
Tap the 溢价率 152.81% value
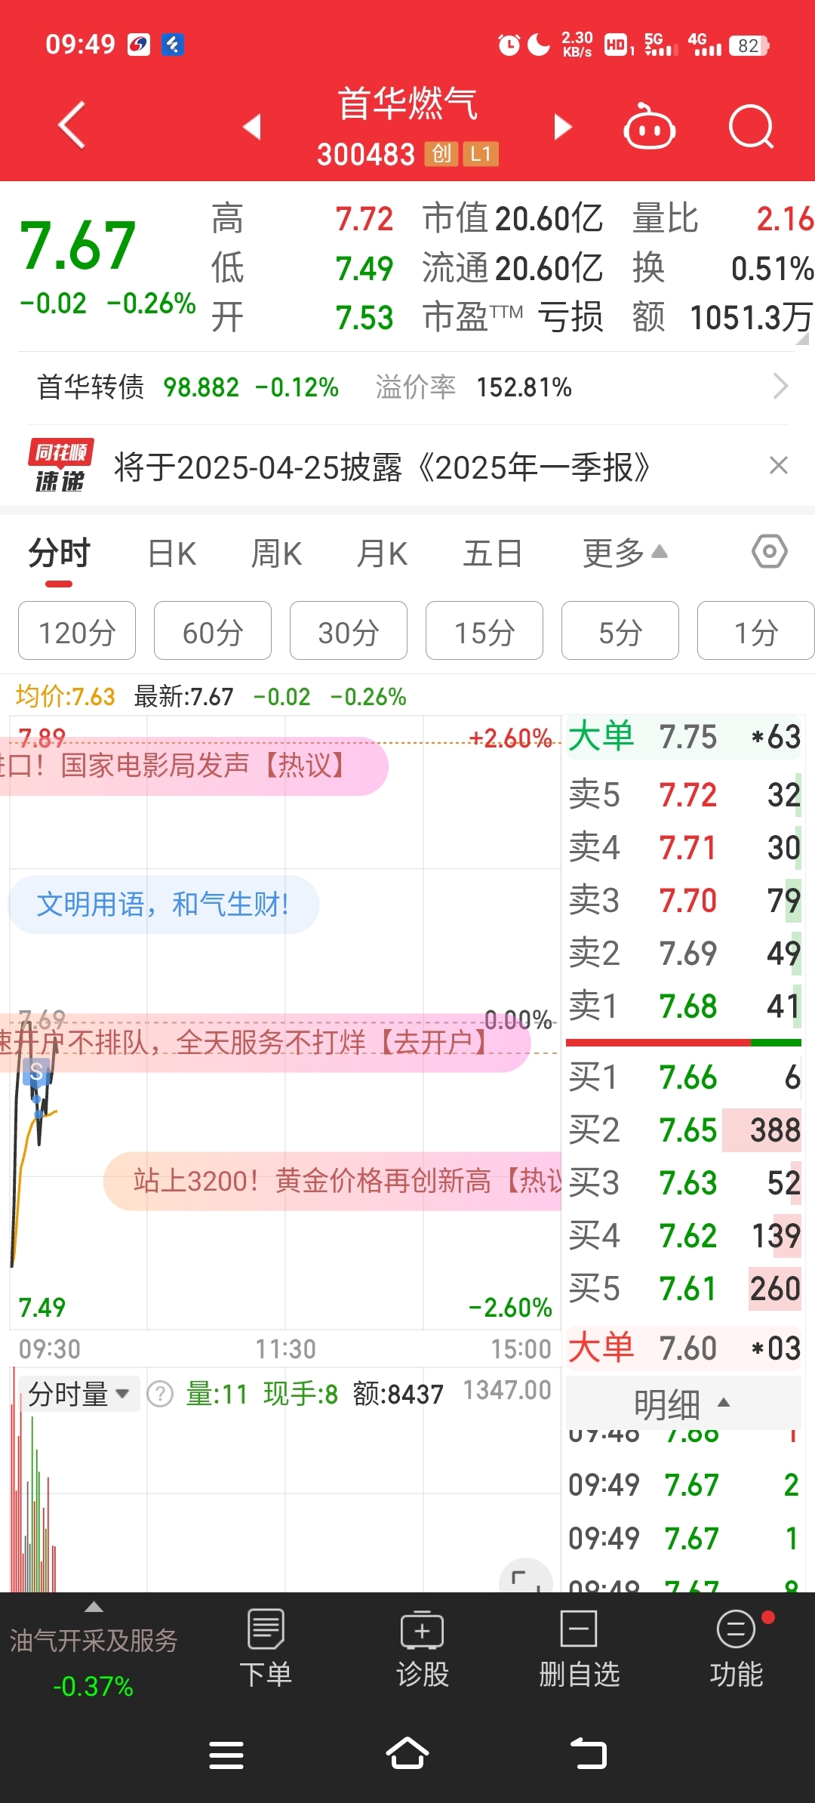(524, 387)
